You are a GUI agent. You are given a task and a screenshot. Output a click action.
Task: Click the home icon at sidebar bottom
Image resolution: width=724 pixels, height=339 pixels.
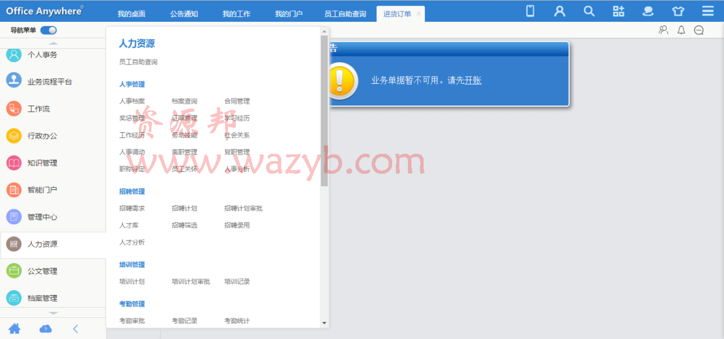14,329
